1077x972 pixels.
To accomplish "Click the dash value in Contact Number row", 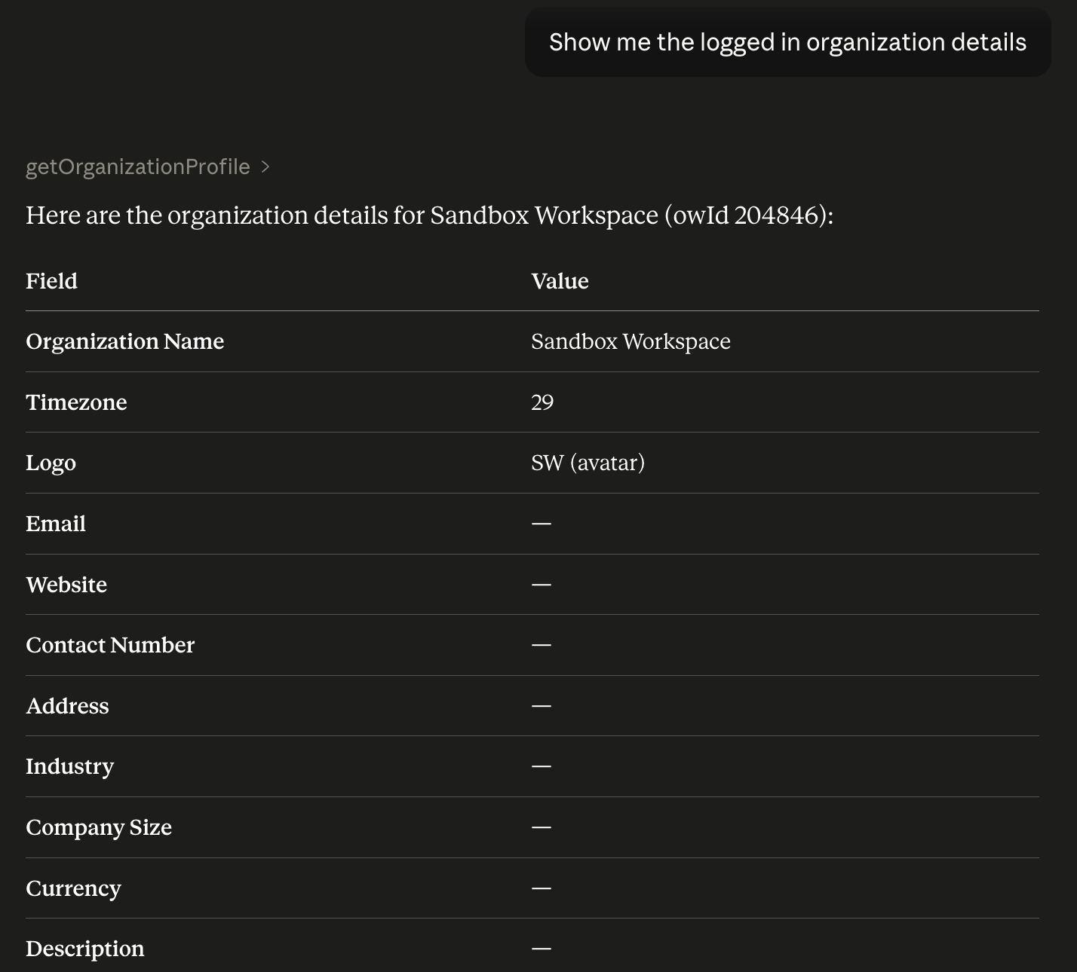I will coord(542,645).
